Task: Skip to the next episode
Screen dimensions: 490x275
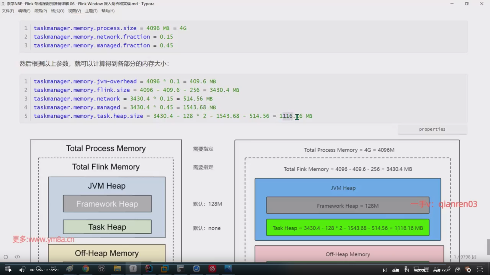Action: click(407, 270)
